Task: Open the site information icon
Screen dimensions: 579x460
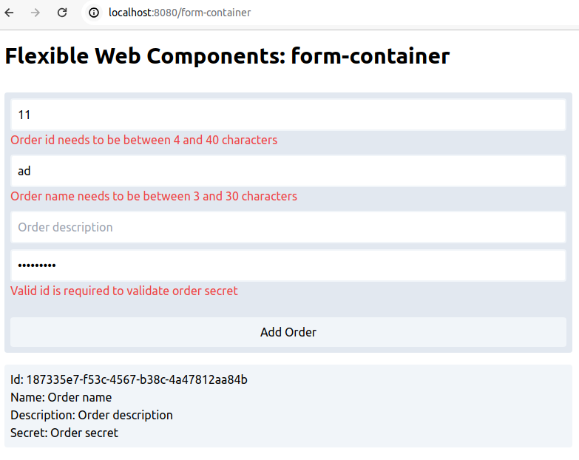Action: point(94,13)
